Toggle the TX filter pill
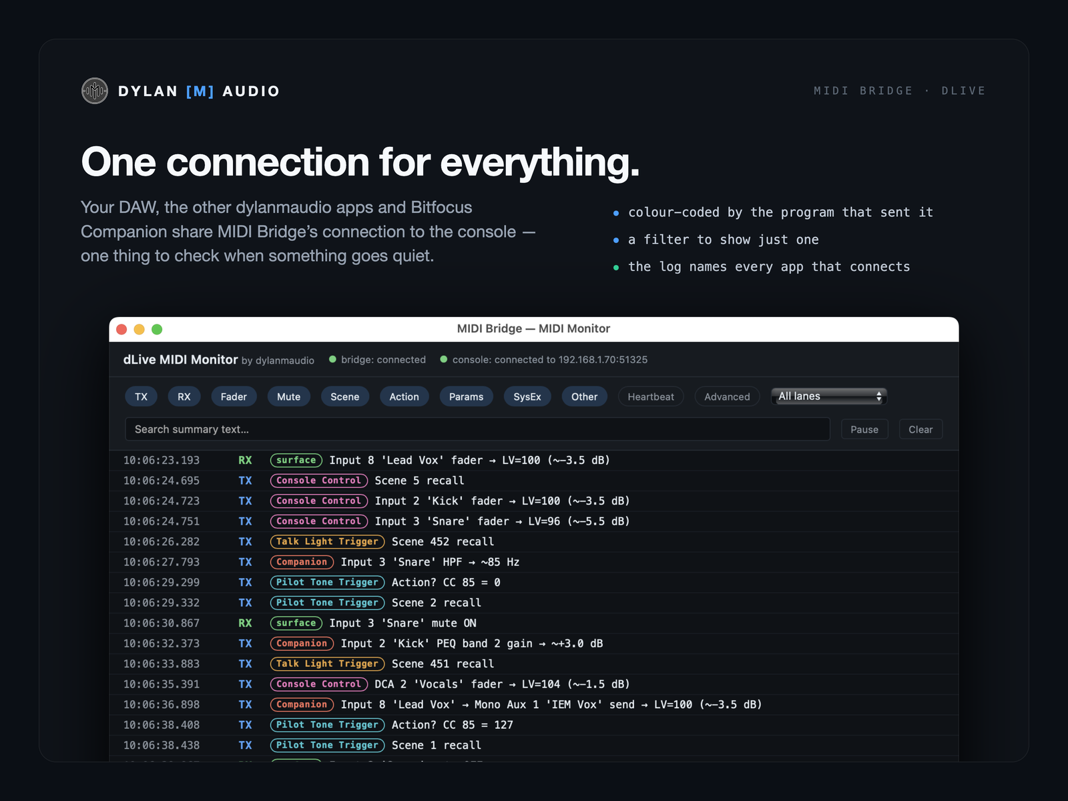Screen dimensions: 1068x801 coord(141,396)
